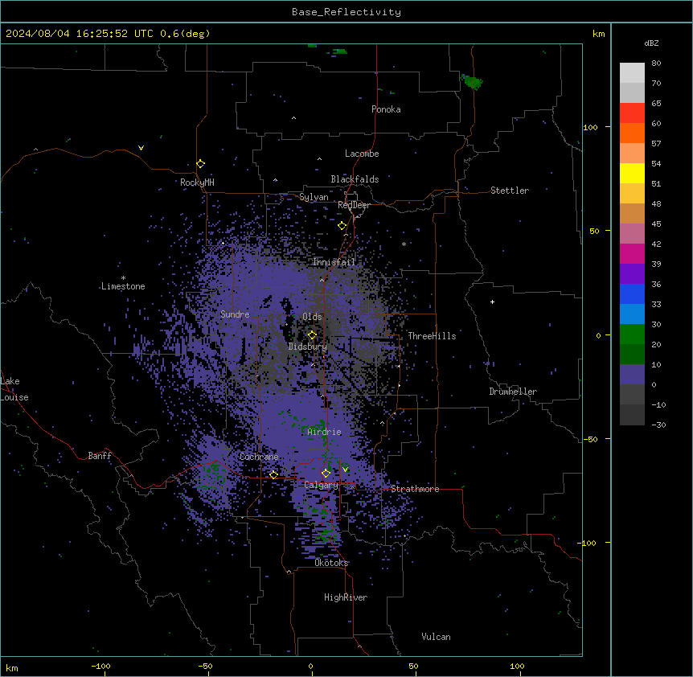Click the -100 tick label on the bottom axis

(x=100, y=666)
